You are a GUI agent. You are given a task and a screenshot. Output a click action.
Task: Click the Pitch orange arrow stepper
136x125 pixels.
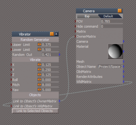pyautogui.click(x=39, y=84)
